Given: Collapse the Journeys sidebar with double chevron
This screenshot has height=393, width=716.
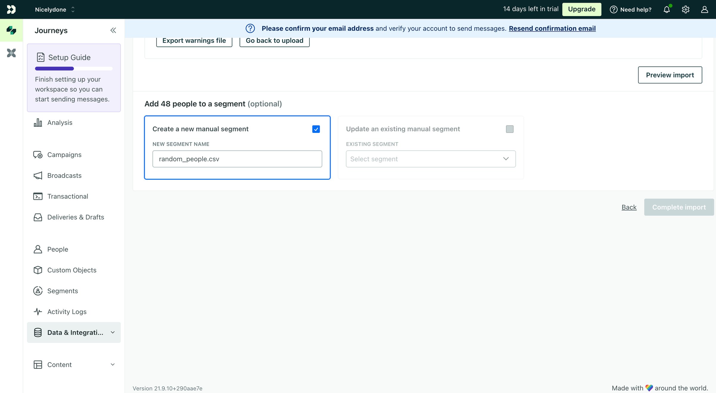Looking at the screenshot, I should click(x=113, y=30).
